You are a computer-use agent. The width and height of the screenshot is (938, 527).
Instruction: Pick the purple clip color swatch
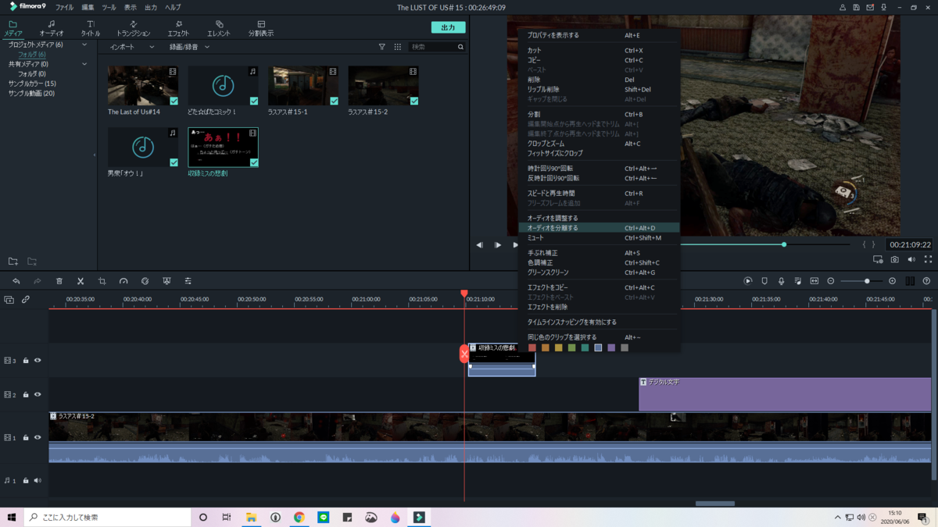tap(611, 348)
